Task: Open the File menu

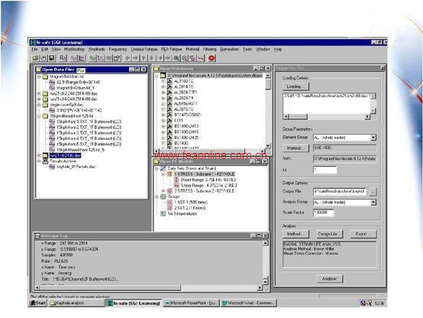Action: pyautogui.click(x=34, y=49)
